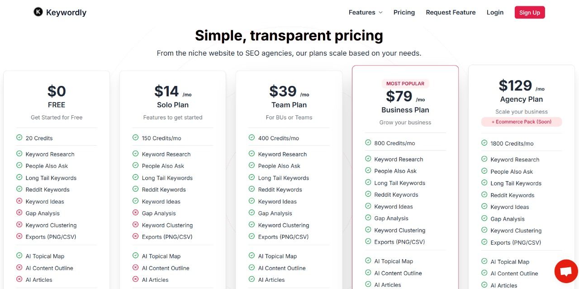579x289 pixels.
Task: Click check icon beside Agency Plan AI Topical Map
Action: pyautogui.click(x=484, y=261)
